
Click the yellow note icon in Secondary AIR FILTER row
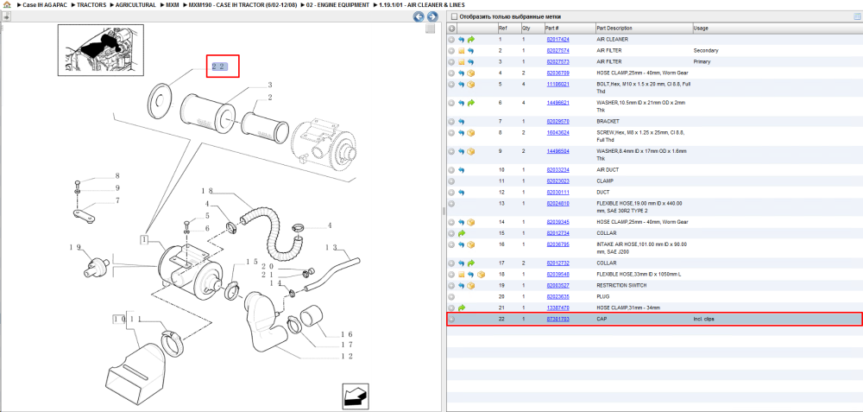[x=461, y=51]
